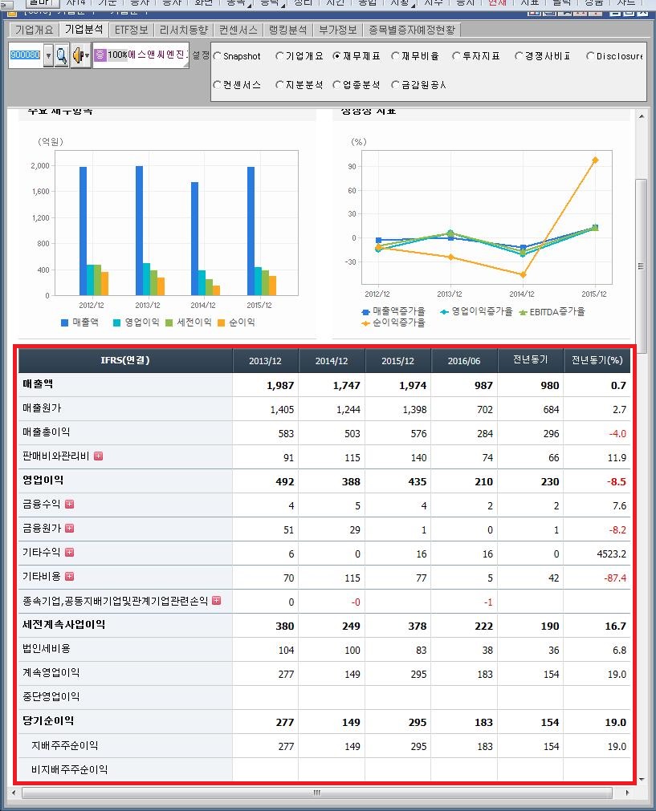The width and height of the screenshot is (656, 811).
Task: Expand the 금융원가 row plus icon
Action: coord(69,529)
